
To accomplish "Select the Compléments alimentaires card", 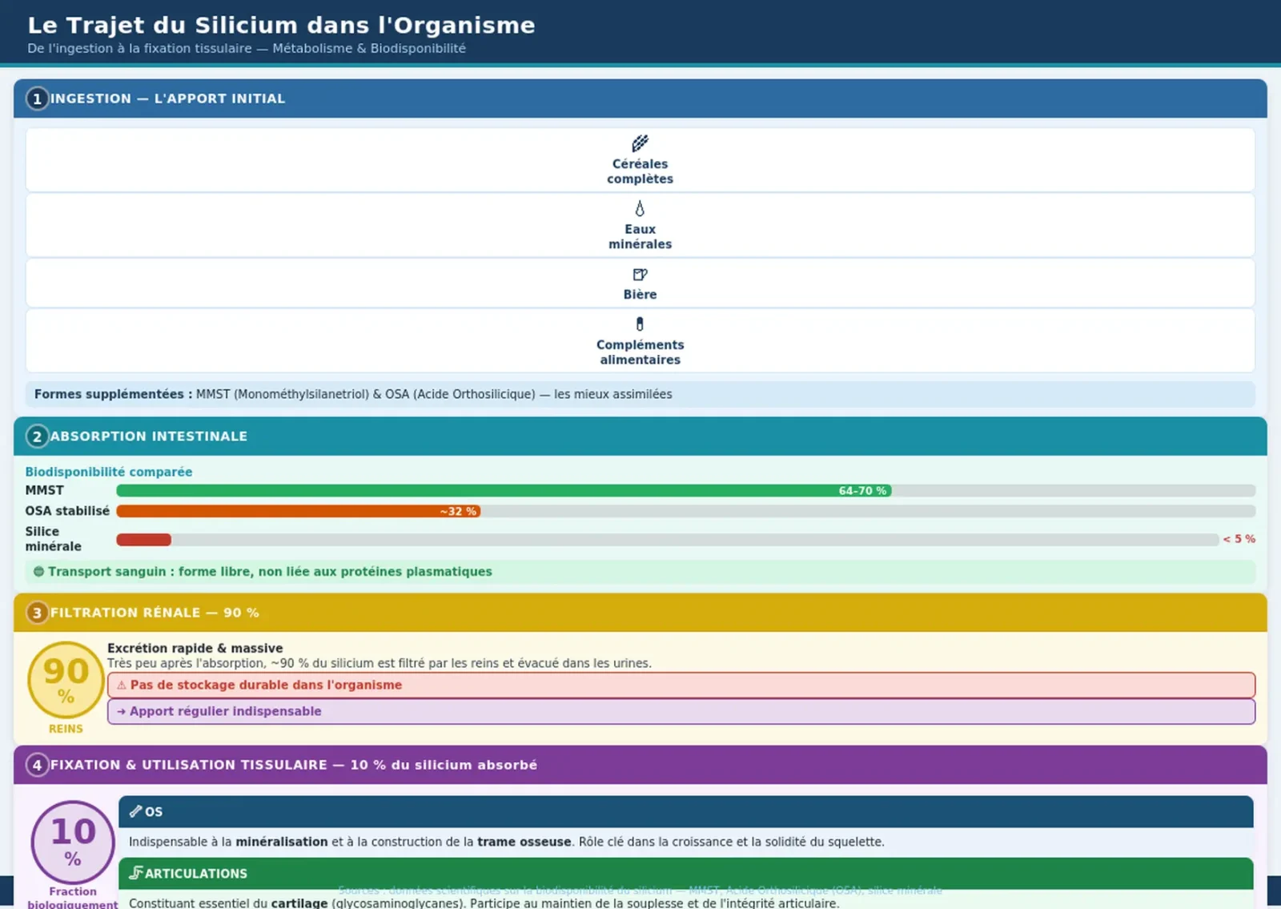I will tap(640, 341).
